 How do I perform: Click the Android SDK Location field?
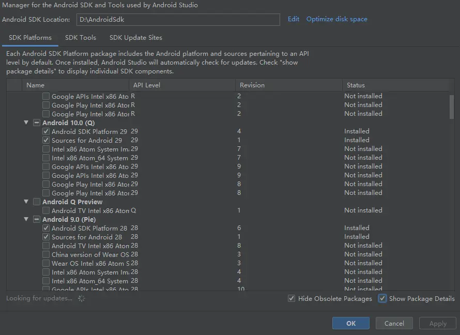pos(178,20)
